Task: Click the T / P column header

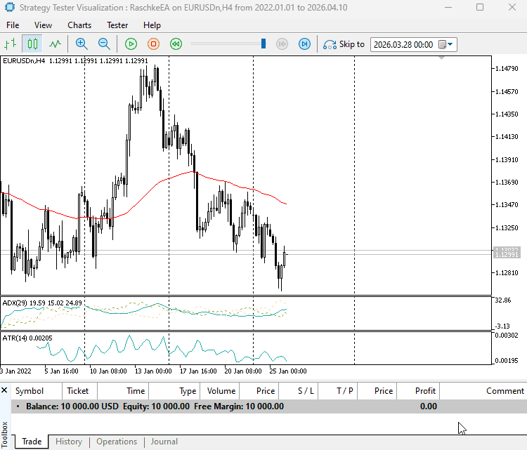Action: pos(338,391)
